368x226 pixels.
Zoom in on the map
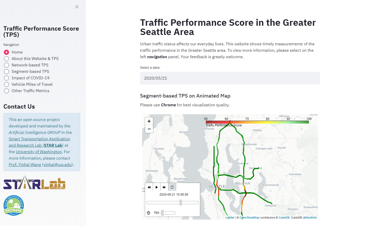pyautogui.click(x=149, y=121)
